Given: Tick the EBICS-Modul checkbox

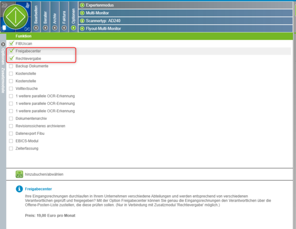Looking at the screenshot, I should pos(11,141).
